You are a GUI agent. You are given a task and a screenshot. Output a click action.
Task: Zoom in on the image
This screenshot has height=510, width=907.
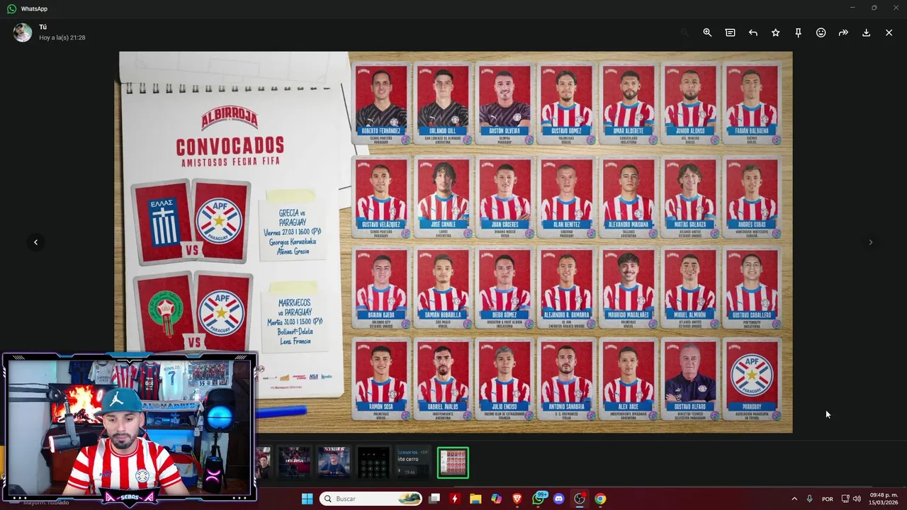click(707, 33)
